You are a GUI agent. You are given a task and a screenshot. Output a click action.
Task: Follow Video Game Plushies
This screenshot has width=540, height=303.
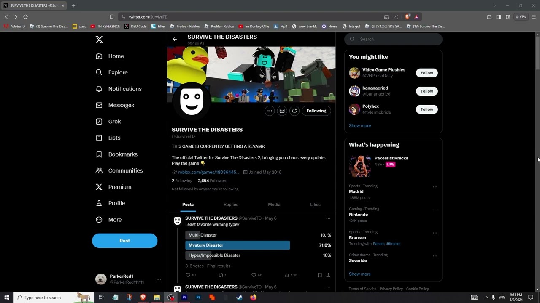point(427,73)
